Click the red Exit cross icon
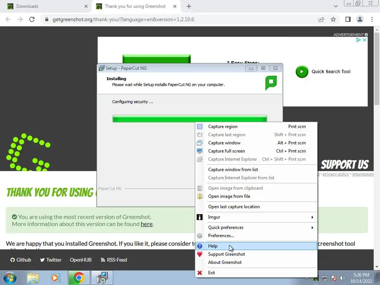Image resolution: width=380 pixels, height=285 pixels. (199, 273)
